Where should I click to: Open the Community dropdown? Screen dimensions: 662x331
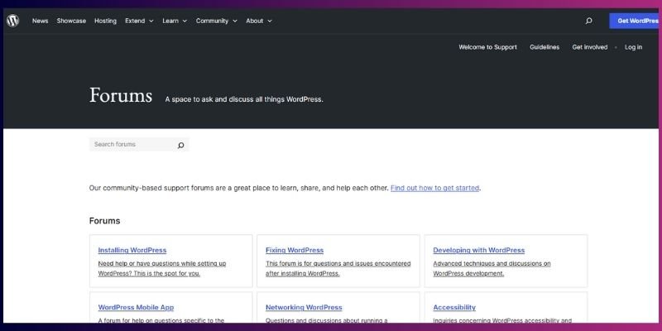217,21
